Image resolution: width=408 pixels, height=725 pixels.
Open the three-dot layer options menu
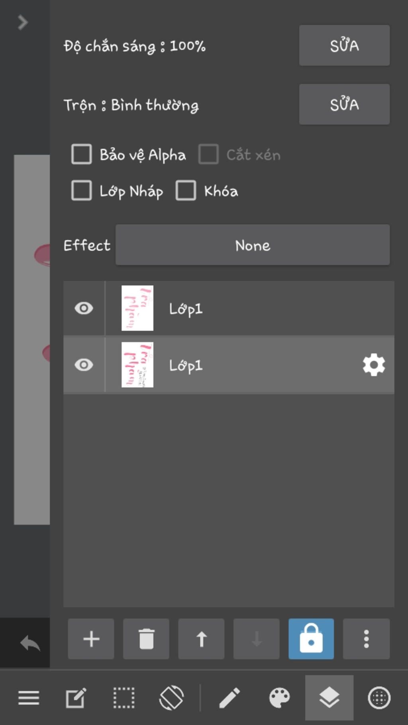pos(366,639)
